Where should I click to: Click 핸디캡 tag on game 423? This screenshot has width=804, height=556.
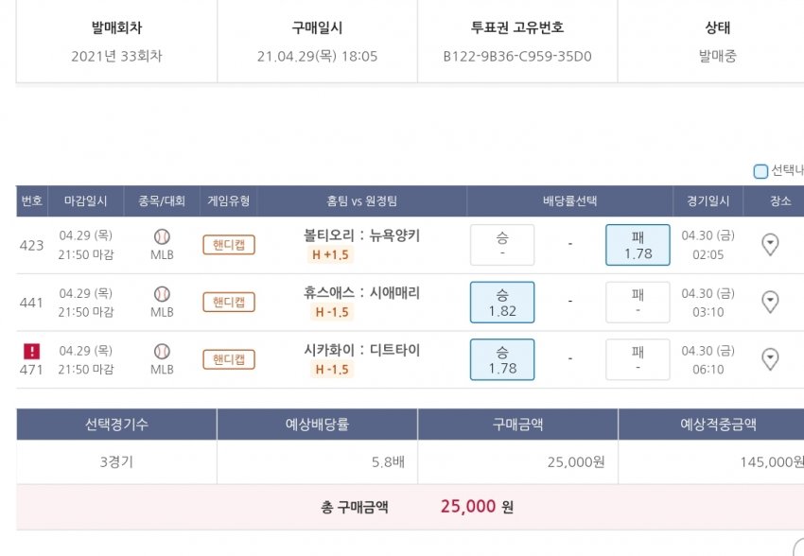(229, 245)
